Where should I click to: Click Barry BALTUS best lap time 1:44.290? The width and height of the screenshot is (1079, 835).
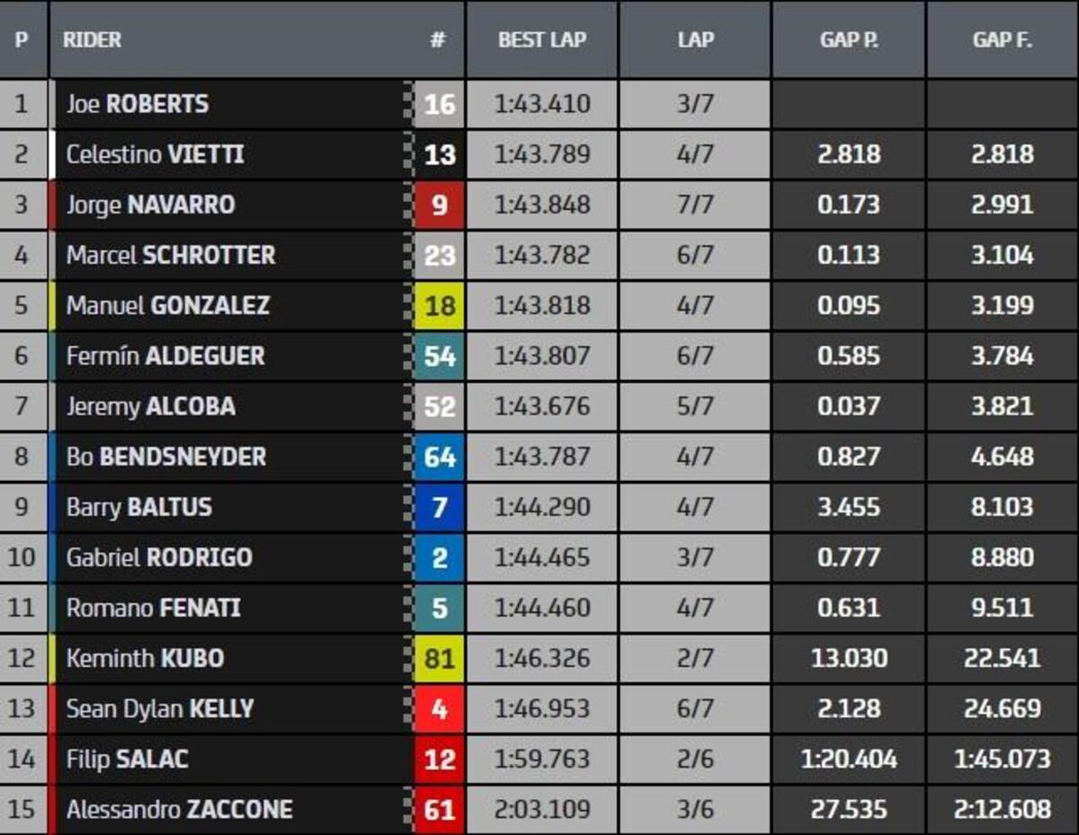tap(541, 507)
